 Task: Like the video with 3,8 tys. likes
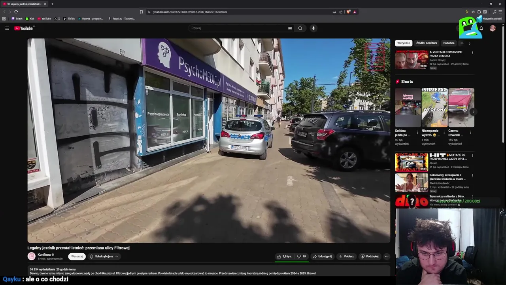click(284, 256)
